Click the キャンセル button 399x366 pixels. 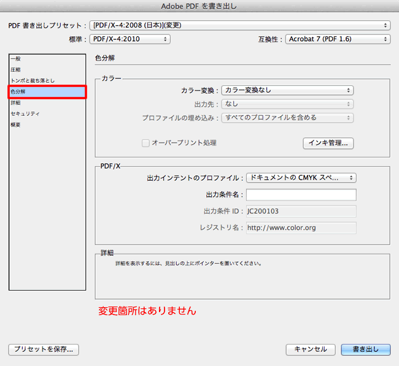[x=311, y=349]
